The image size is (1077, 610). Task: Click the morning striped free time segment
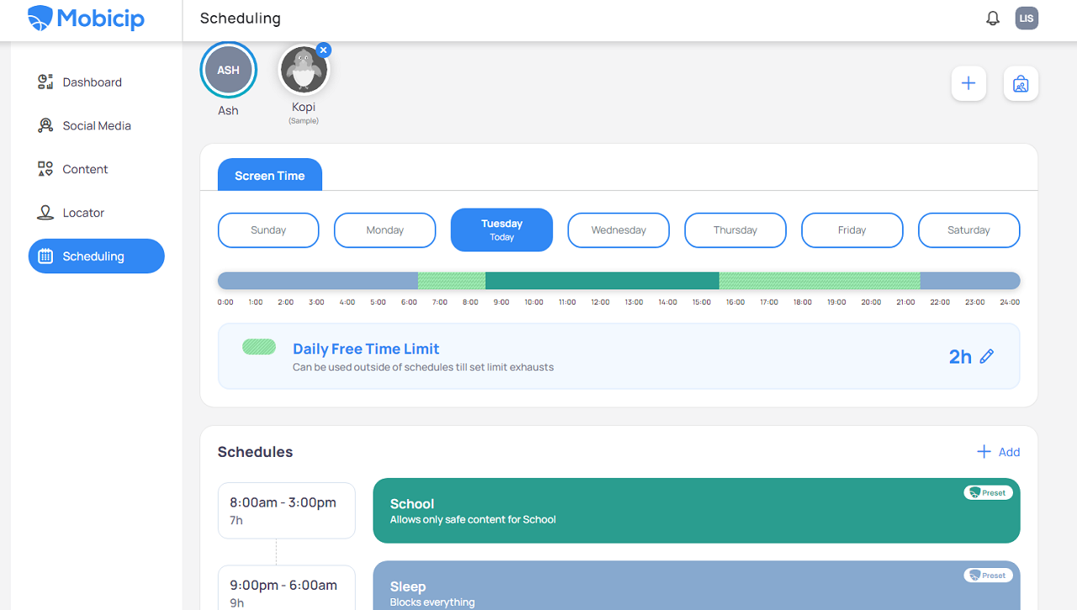pyautogui.click(x=452, y=280)
